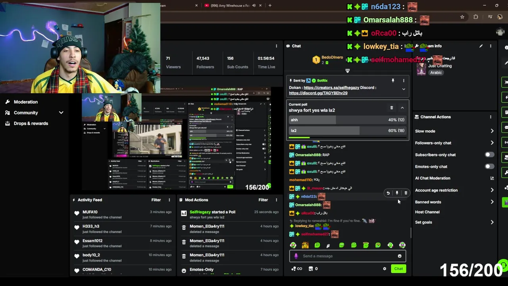This screenshot has width=508, height=286.
Task: Open Channel Actions three-dot menu
Action: [x=491, y=117]
